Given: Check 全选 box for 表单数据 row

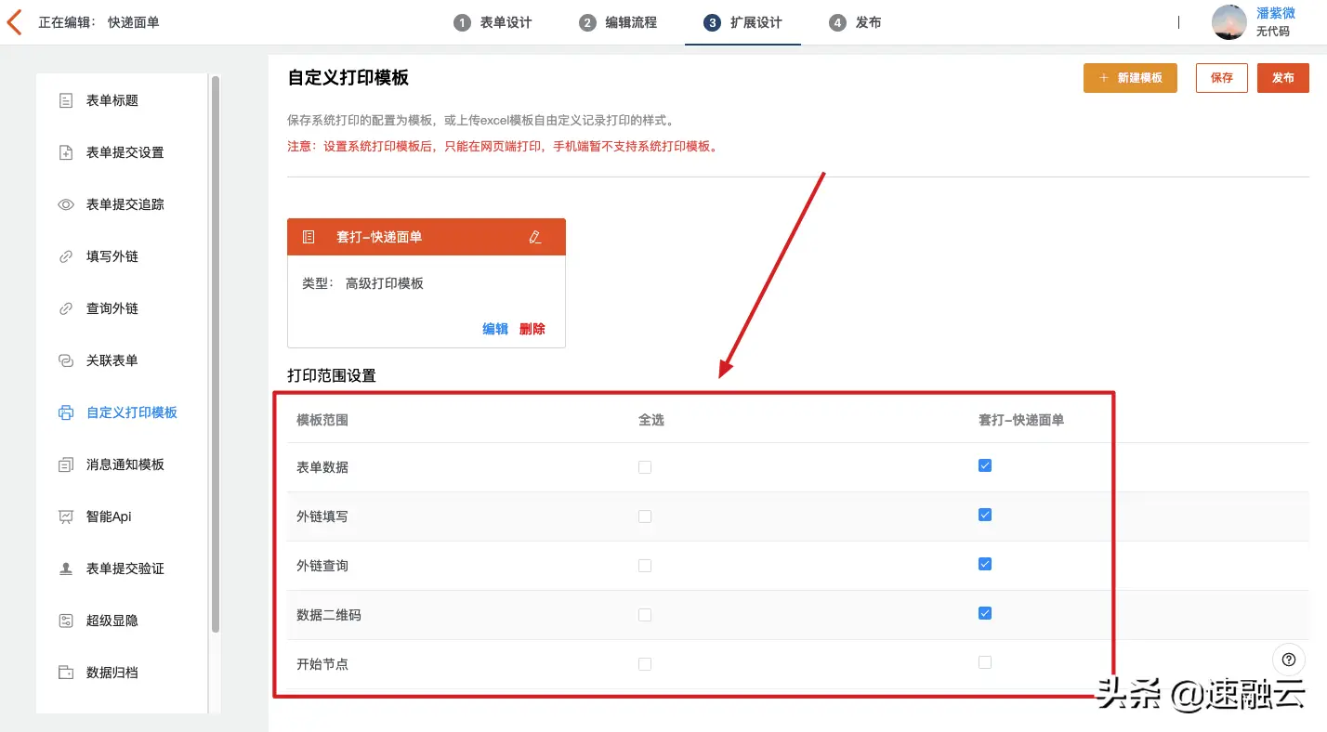Looking at the screenshot, I should [645, 467].
